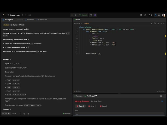Switch to the Solutions tab
The height and width of the screenshot is (125, 167).
coord(29,20)
